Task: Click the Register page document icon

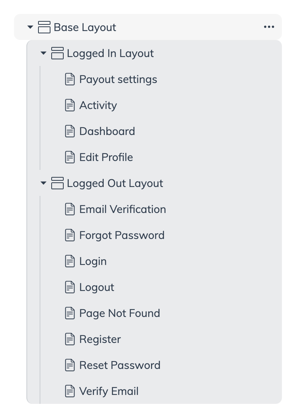Action: (x=70, y=339)
